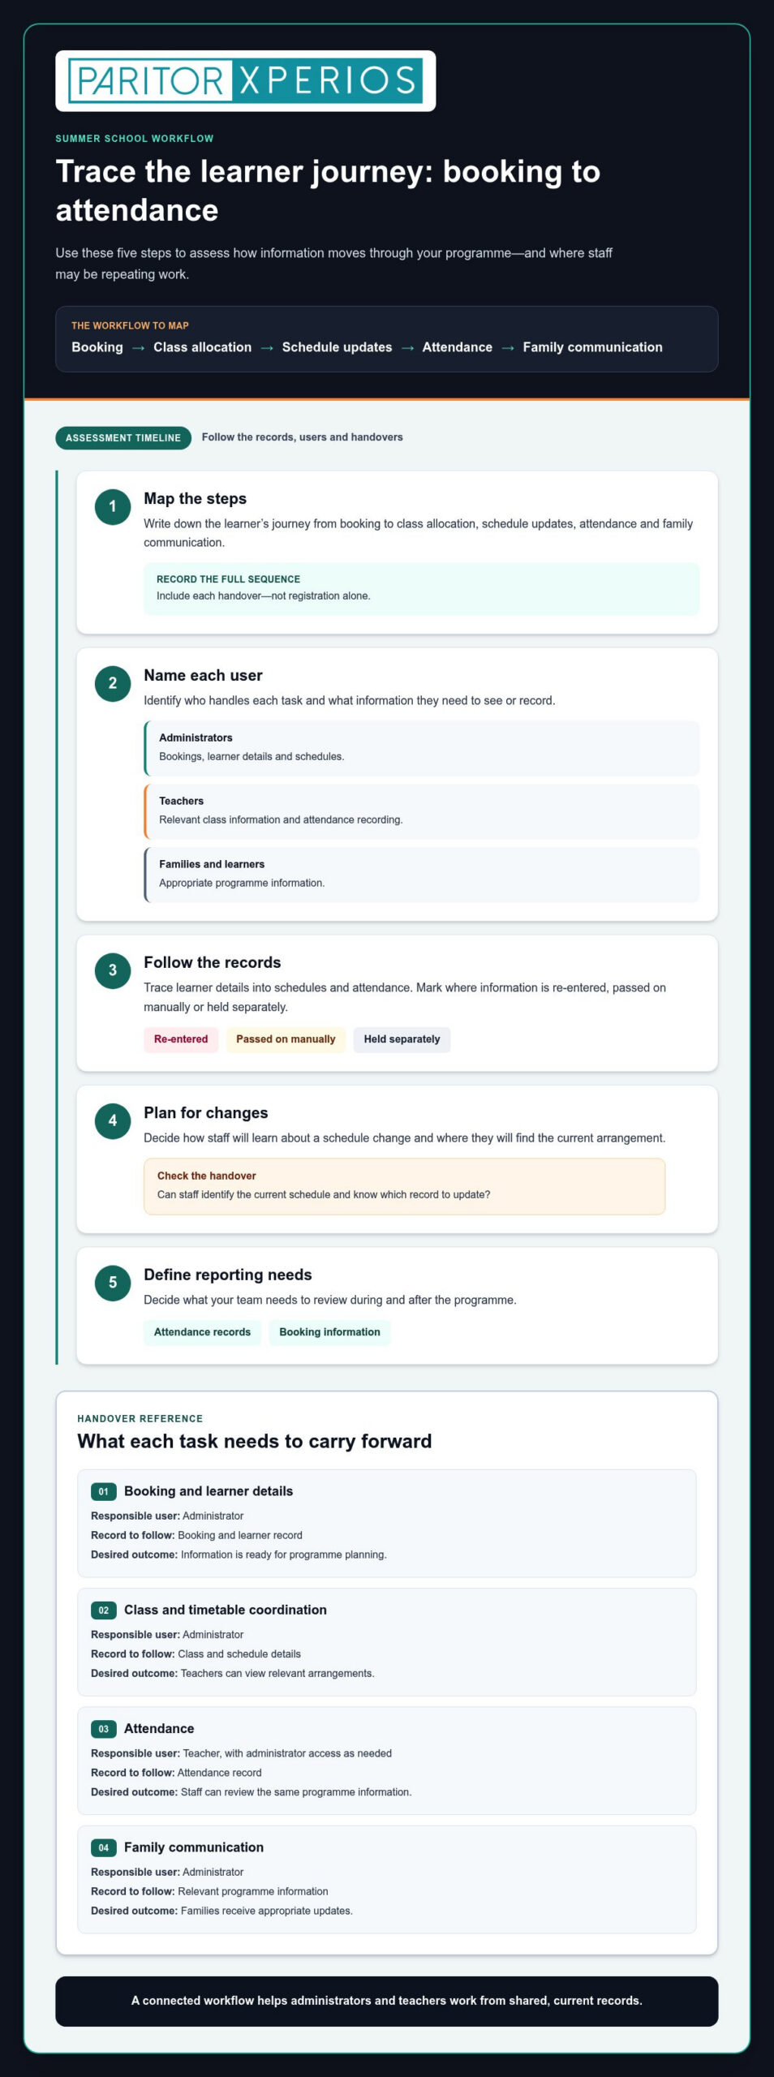Viewport: 774px width, 2077px height.
Task: Select the Re-entered tag
Action: (181, 1039)
